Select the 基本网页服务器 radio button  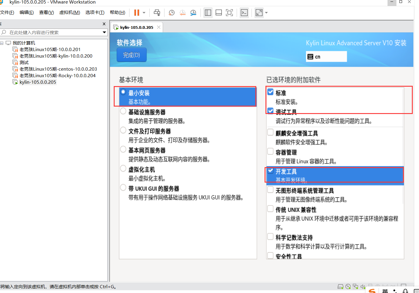click(x=123, y=149)
